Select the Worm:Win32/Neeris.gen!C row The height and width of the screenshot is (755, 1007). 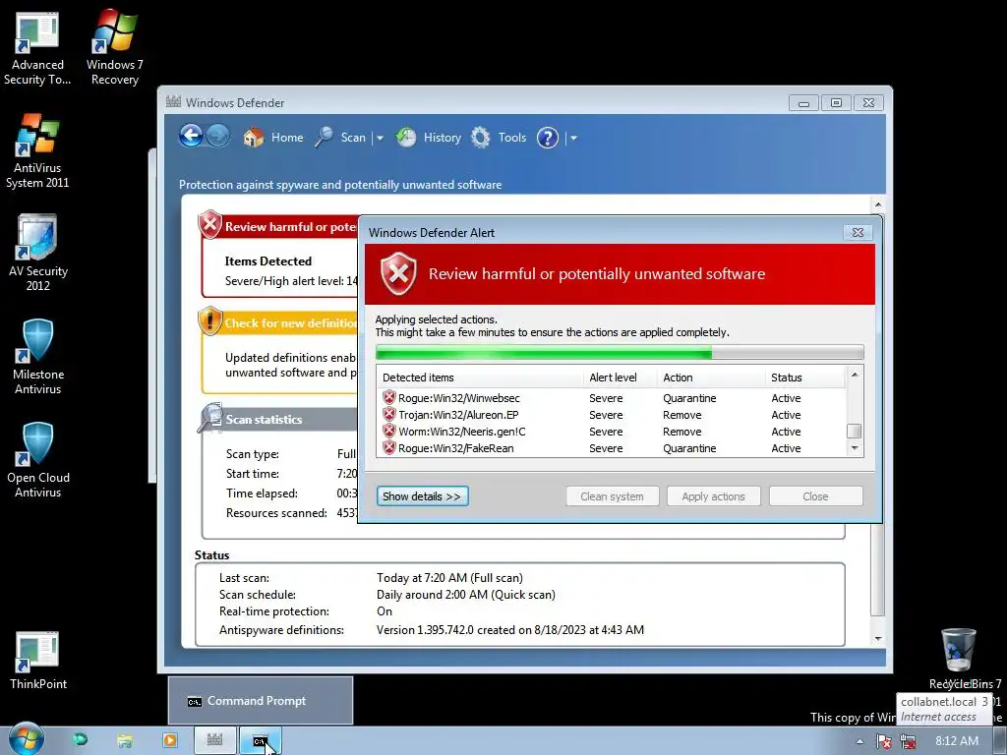click(610, 432)
